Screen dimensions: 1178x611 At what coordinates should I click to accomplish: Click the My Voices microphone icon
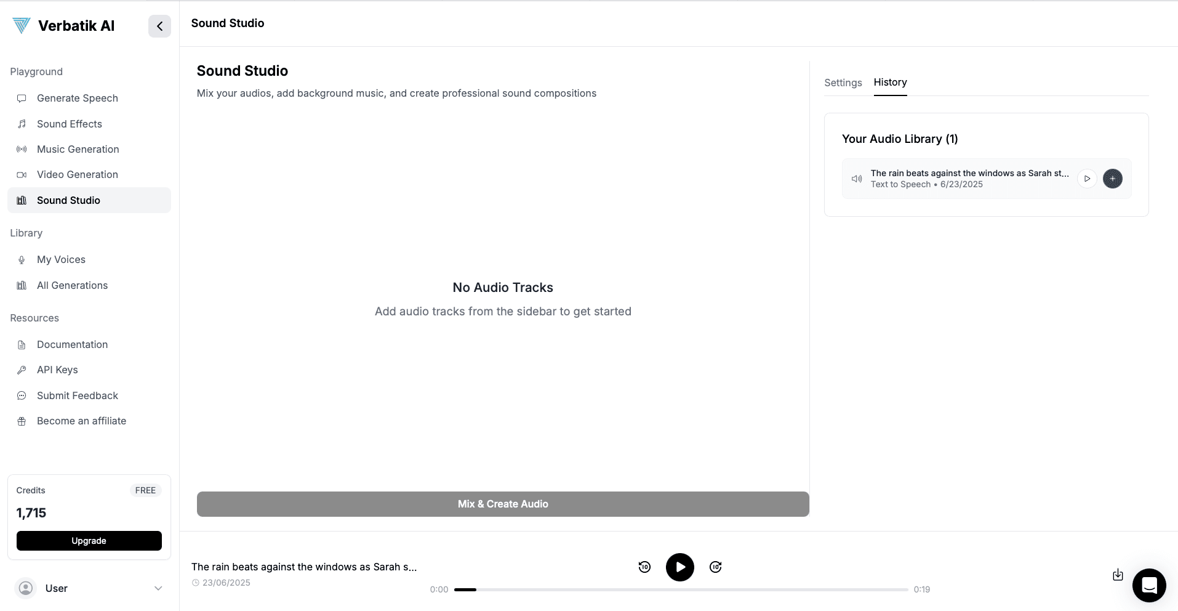tap(22, 259)
